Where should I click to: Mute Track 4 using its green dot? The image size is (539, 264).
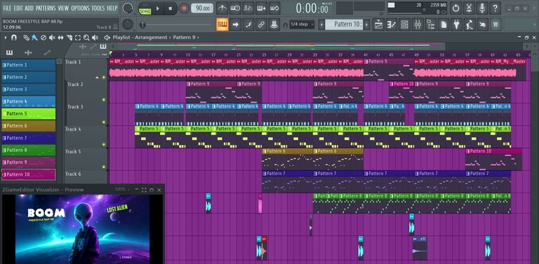(104, 145)
